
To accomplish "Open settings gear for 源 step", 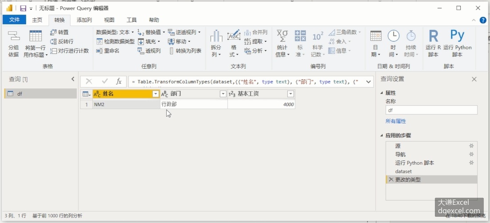I will pos(471,146).
